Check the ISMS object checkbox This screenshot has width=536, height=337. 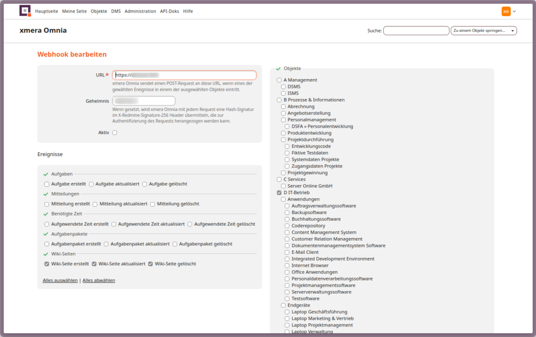tap(283, 93)
